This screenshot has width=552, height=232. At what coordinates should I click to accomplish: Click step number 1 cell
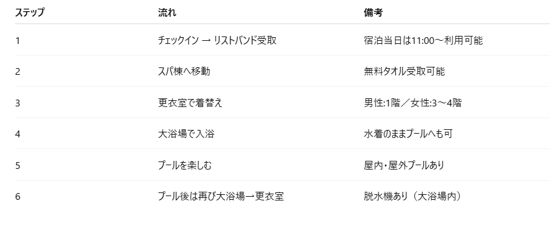click(x=17, y=41)
